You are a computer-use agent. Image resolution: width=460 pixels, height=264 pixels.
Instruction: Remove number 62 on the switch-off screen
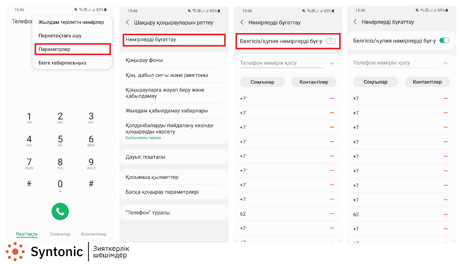(x=332, y=213)
